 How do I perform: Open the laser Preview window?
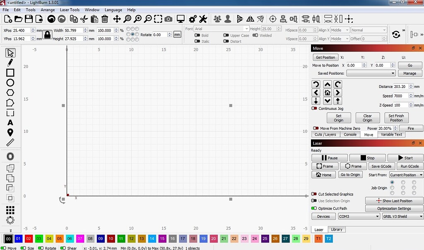(x=180, y=19)
